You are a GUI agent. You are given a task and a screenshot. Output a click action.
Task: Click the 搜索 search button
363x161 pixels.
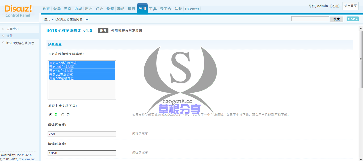click(337, 19)
